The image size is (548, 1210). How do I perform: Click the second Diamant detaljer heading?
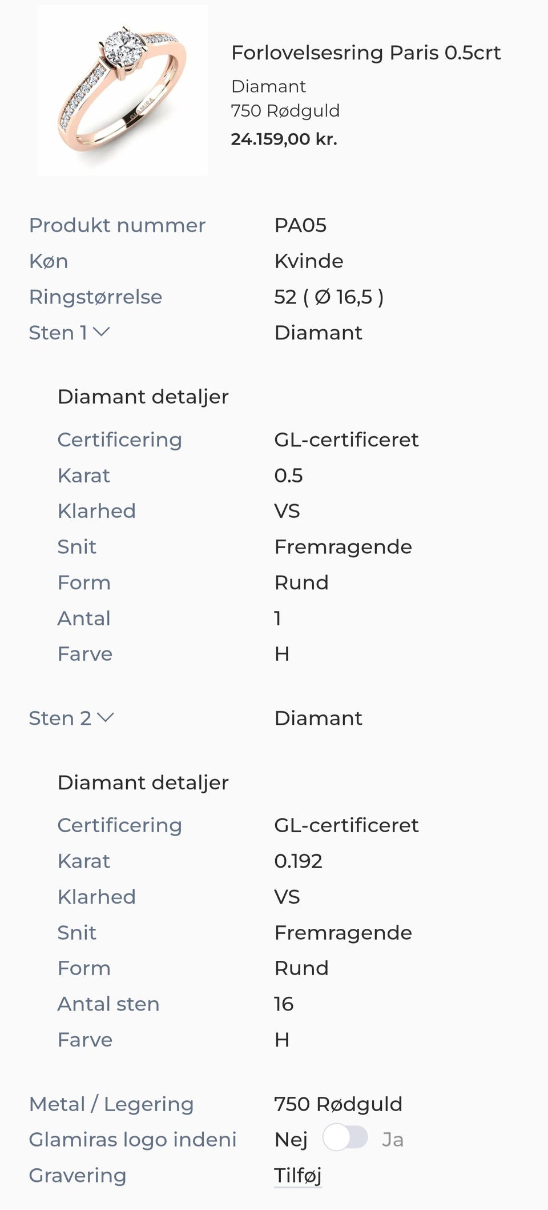point(143,782)
